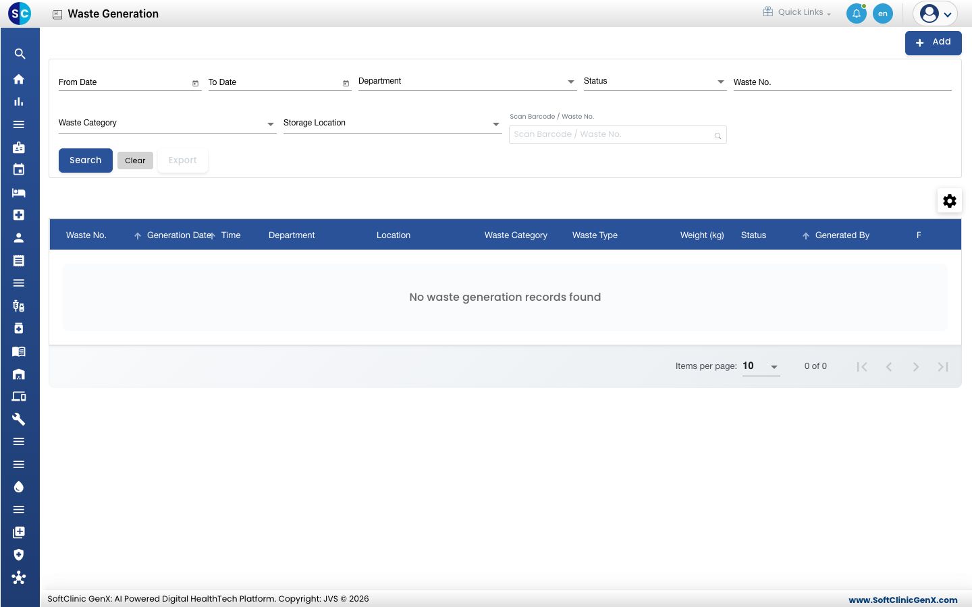The height and width of the screenshot is (607, 972).
Task: Change the items per page dropdown
Action: 761,366
